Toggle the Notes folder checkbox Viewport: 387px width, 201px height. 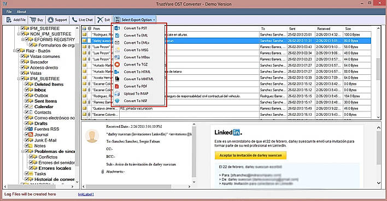27,146
